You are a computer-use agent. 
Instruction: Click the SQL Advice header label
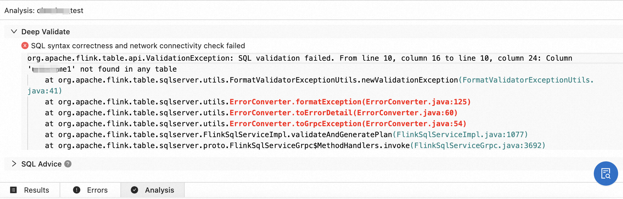click(x=41, y=164)
